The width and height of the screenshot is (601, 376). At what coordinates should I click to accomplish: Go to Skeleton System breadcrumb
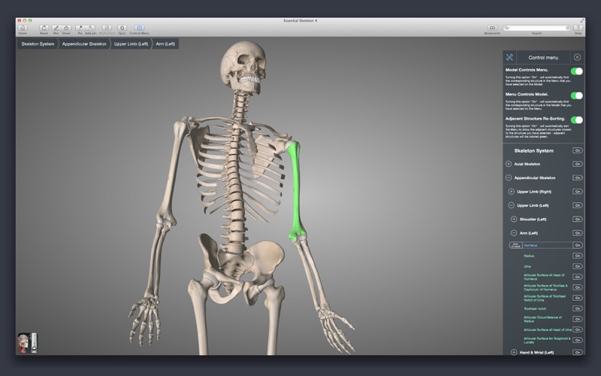click(38, 44)
